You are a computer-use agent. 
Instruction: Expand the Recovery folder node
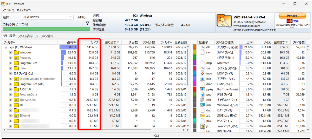[11, 58]
